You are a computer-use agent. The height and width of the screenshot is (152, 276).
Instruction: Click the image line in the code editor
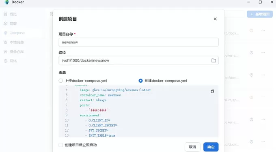[115, 90]
